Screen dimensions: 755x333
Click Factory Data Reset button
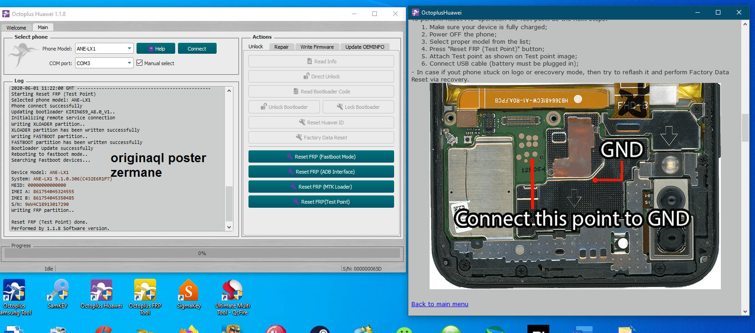tap(321, 138)
